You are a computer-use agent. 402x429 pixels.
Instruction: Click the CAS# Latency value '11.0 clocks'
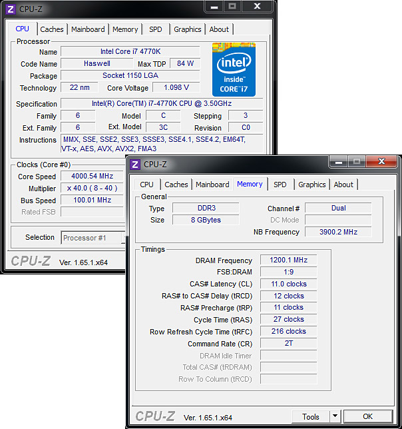coord(289,284)
